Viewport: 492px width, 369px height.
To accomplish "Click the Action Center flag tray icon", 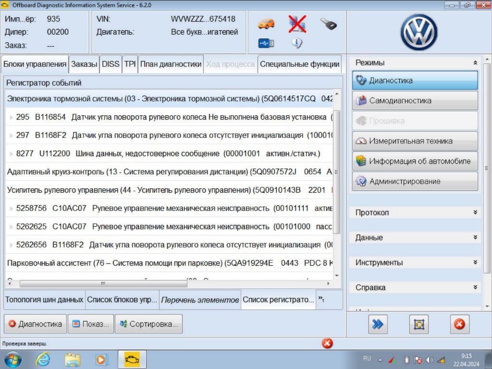I will [x=418, y=360].
